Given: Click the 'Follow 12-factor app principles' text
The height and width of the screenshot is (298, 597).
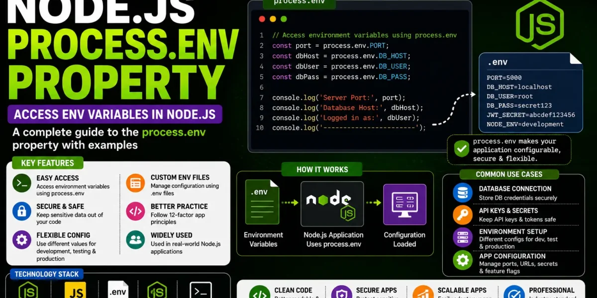Looking at the screenshot, I should point(179,219).
